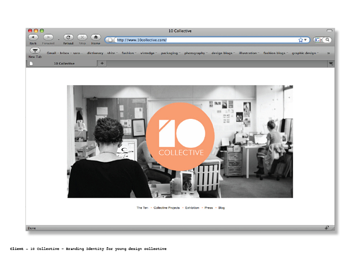This screenshot has width=360, height=260.
Task: Open the Collective Projects link
Action: point(166,208)
